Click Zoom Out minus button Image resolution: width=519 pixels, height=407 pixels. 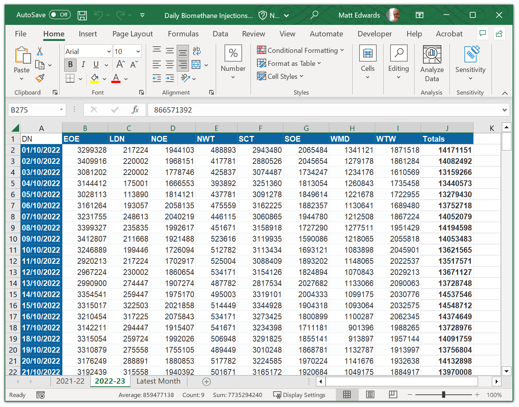tap(410, 395)
